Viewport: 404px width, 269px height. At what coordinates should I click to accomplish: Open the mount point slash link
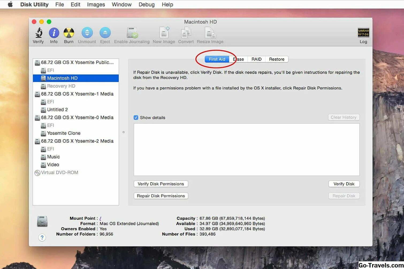100,218
